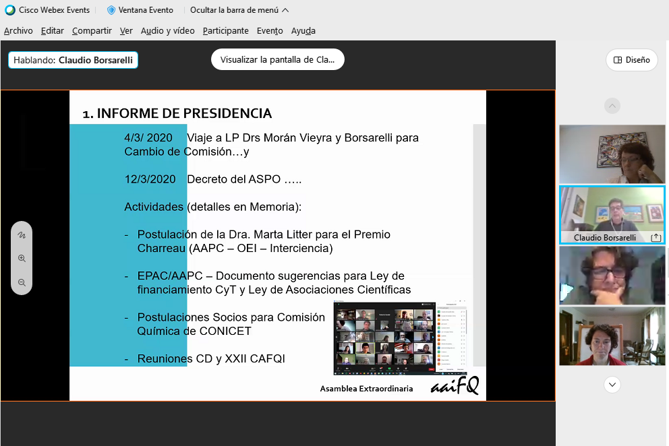Click the zoom in magnifier icon
The image size is (669, 446).
coord(22,259)
